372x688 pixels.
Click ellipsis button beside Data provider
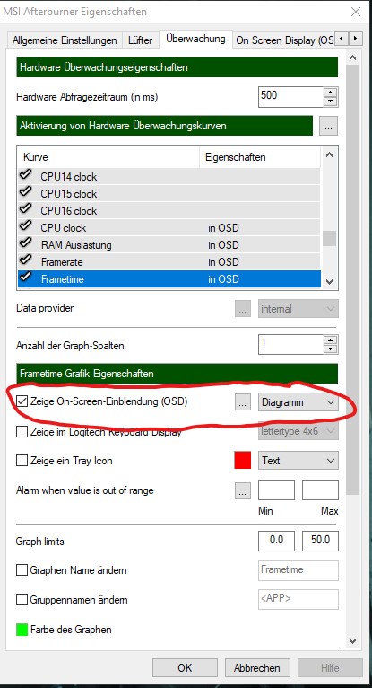point(242,309)
